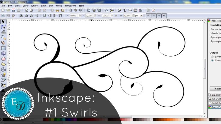Image resolution: width=221 pixels, height=124 pixels.
Task: Group selected objects icon
Action: (107, 10)
